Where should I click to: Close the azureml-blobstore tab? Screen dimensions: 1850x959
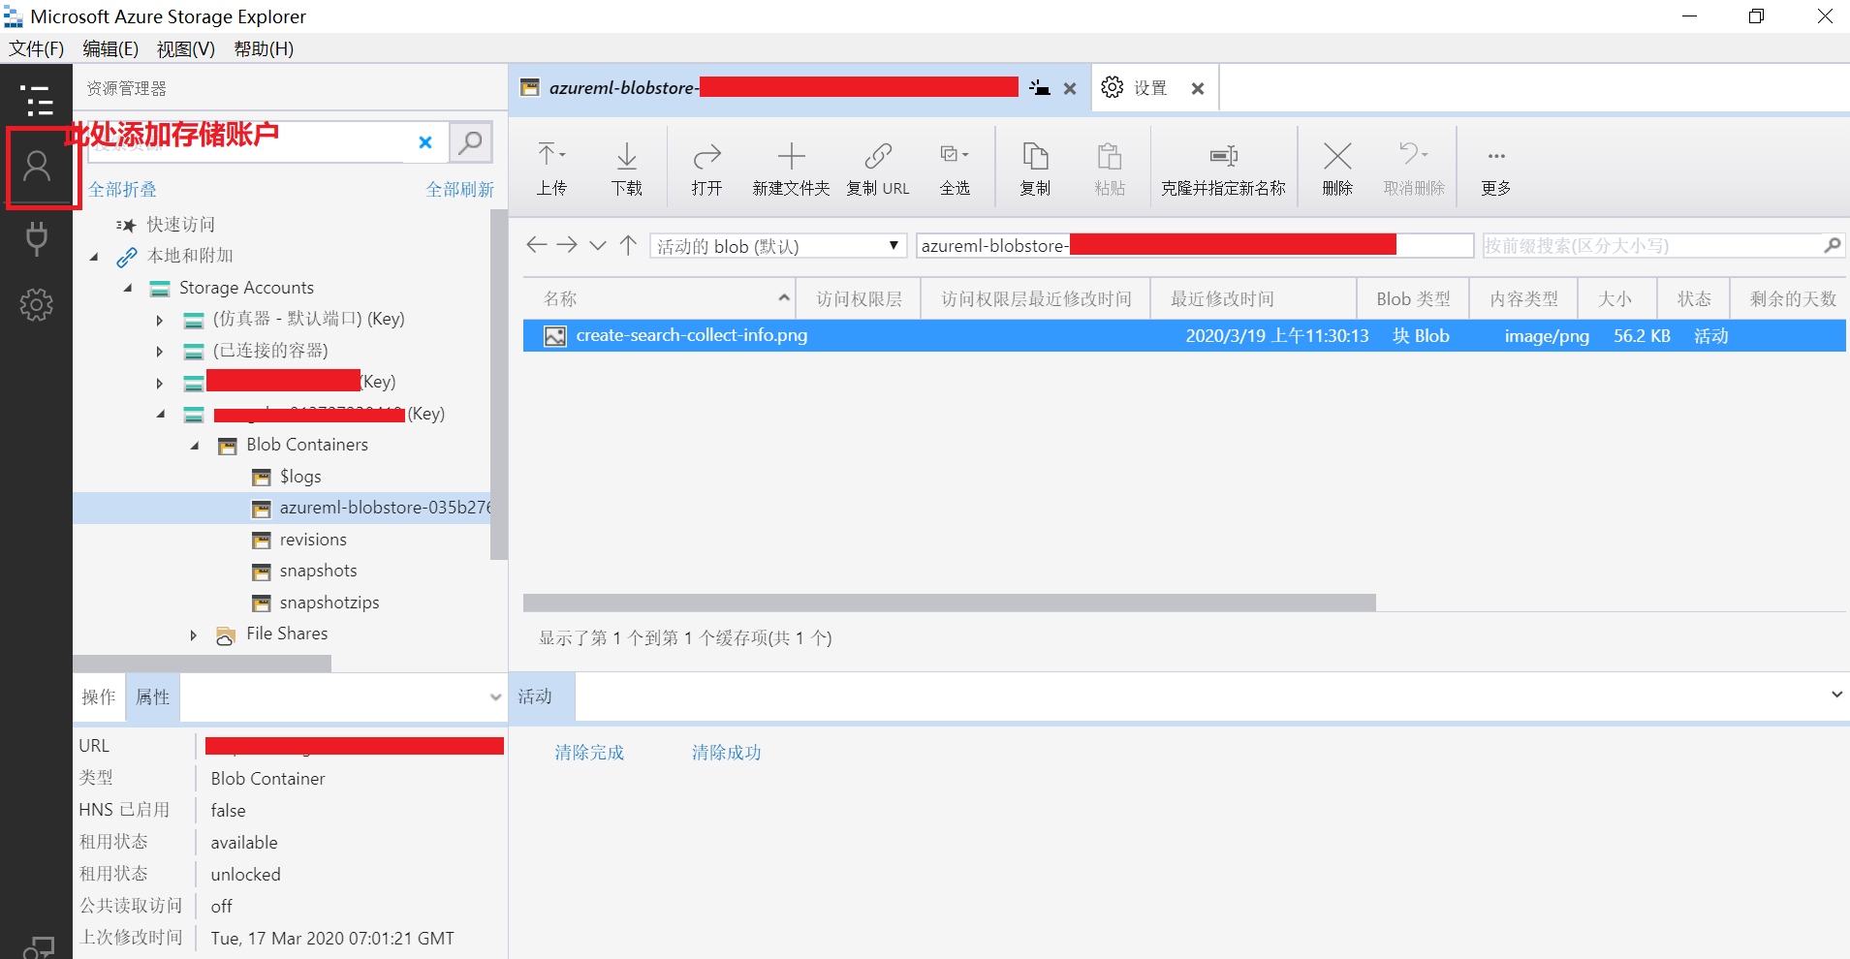point(1070,88)
